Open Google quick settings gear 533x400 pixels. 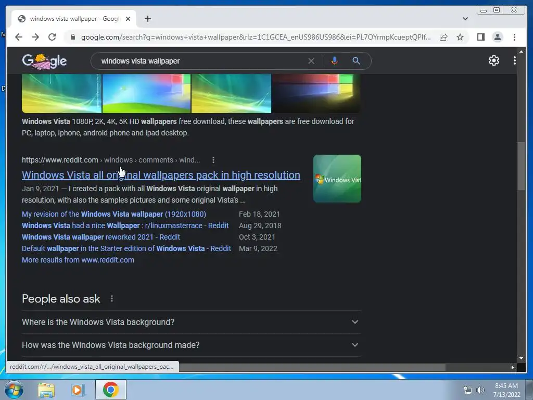click(x=493, y=60)
